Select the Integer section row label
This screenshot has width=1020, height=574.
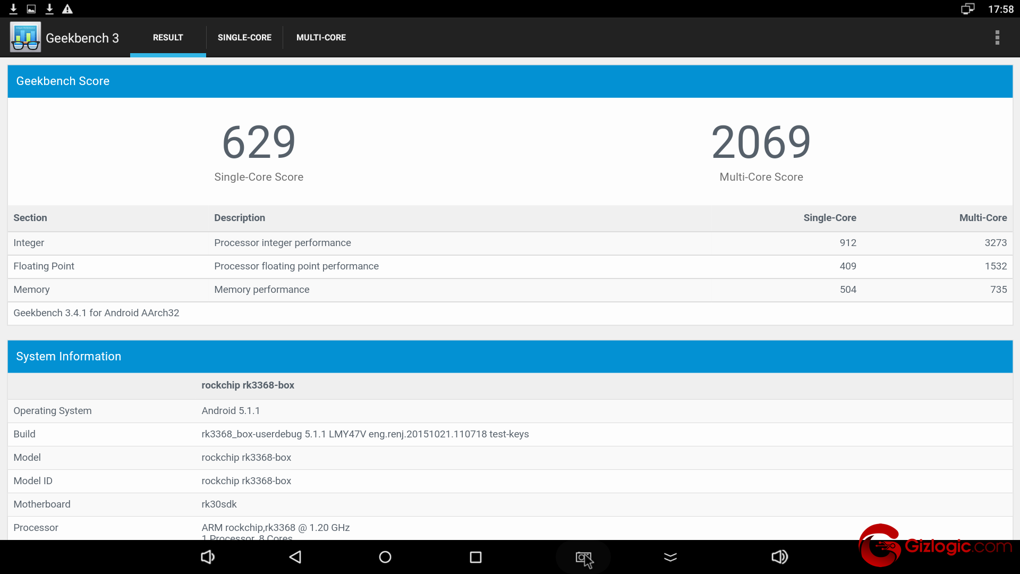29,243
